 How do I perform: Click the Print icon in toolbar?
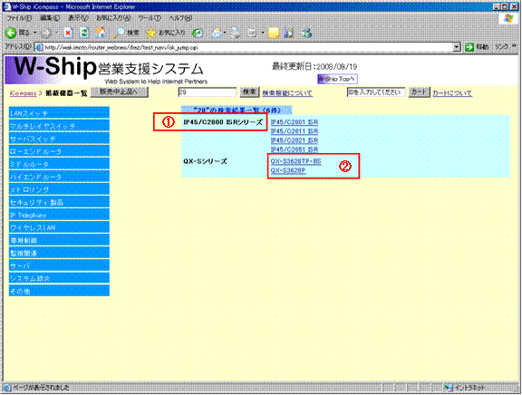tap(236, 33)
